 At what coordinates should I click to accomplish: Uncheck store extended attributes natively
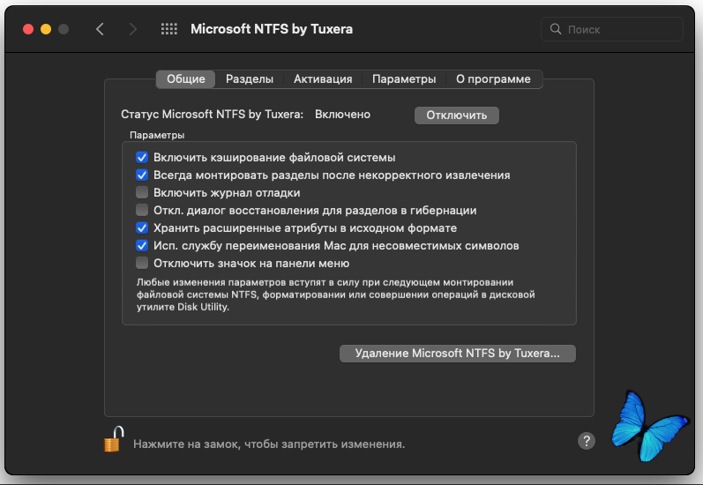pyautogui.click(x=142, y=228)
